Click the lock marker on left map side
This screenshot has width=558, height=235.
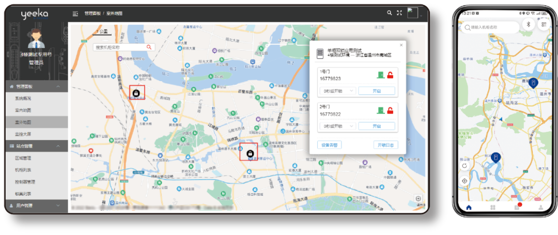click(x=136, y=93)
